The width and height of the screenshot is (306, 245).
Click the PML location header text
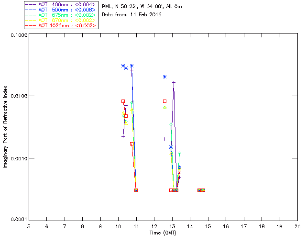point(142,6)
